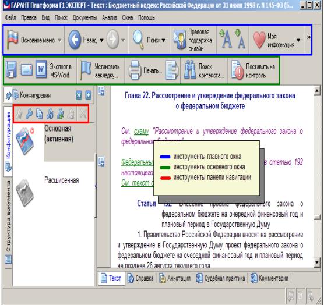Image resolution: width=324 pixels, height=305 pixels.
Task: Click the copy pages icon in Конфигурации toolbar
Action: click(x=40, y=114)
